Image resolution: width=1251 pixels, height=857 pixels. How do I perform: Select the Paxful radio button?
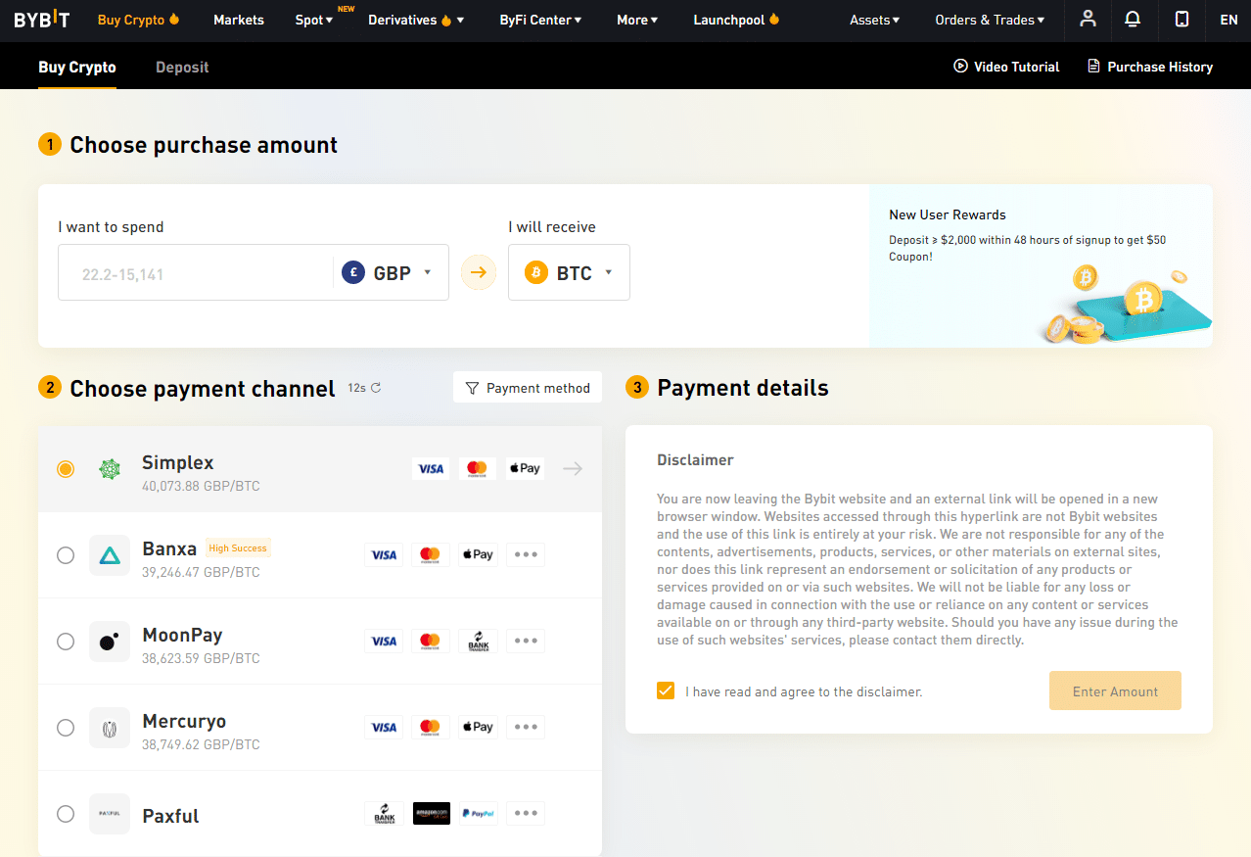click(x=66, y=814)
